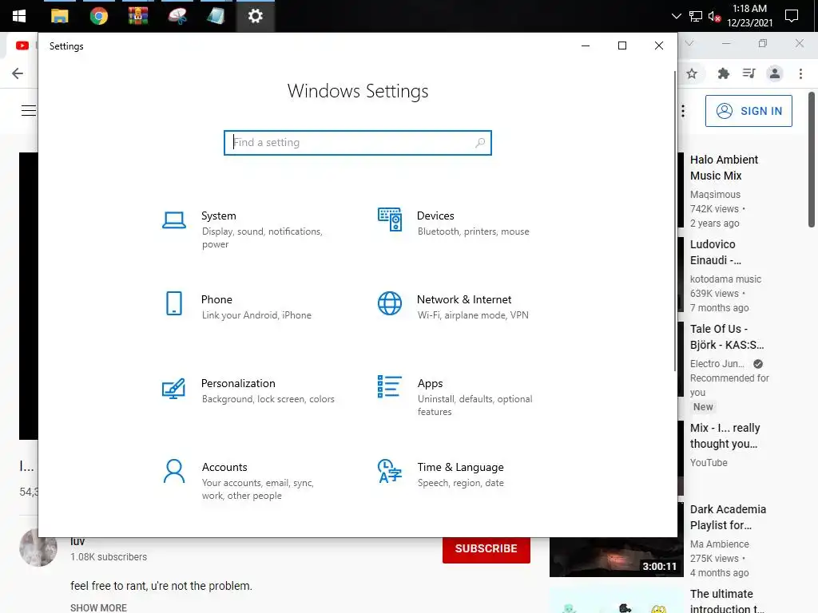Click the search magnifier in Find a setting
The height and width of the screenshot is (613, 818).
480,142
